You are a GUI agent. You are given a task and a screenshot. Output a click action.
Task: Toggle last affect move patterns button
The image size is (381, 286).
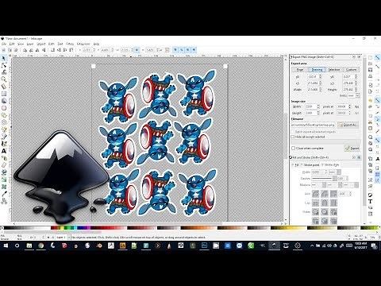click(194, 50)
